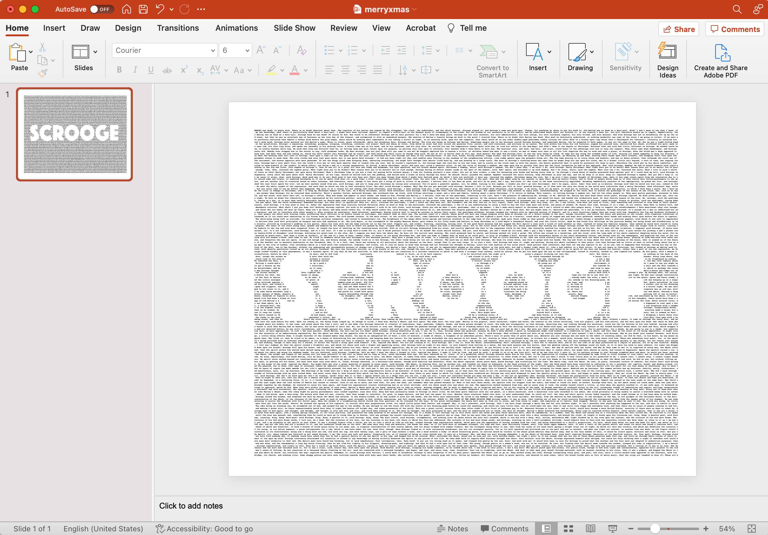
Task: Open the Review ribbon tab
Action: [x=344, y=28]
